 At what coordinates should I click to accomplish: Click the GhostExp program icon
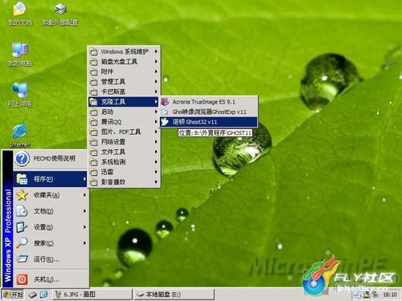[x=165, y=112]
